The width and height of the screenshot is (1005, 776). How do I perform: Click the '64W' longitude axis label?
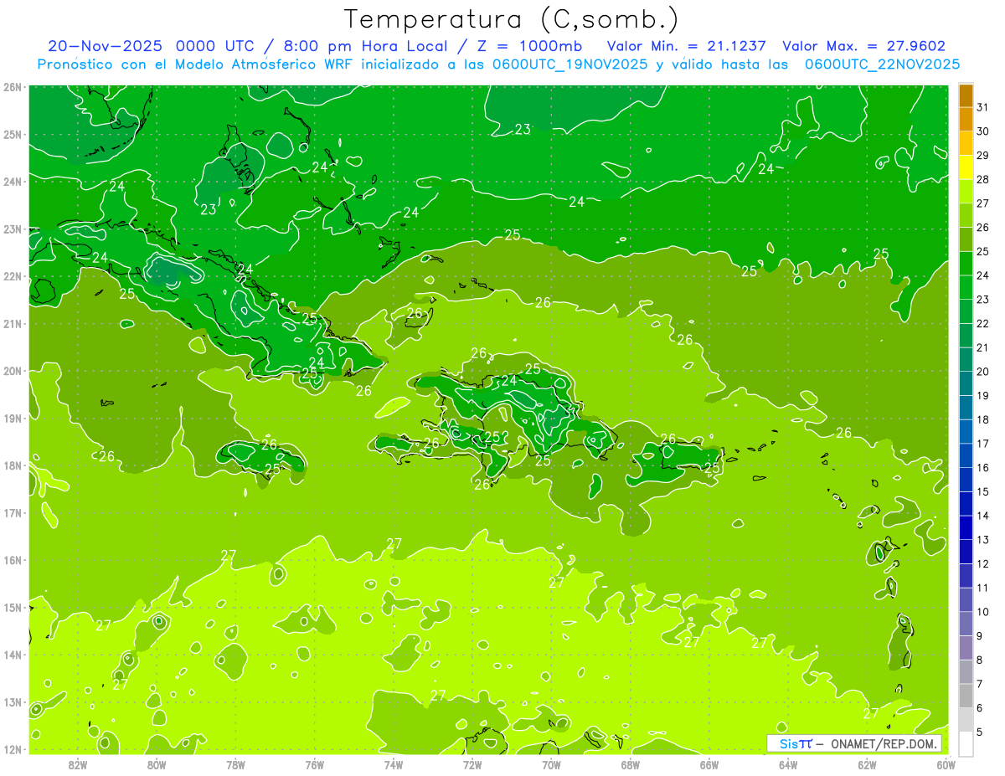(787, 763)
